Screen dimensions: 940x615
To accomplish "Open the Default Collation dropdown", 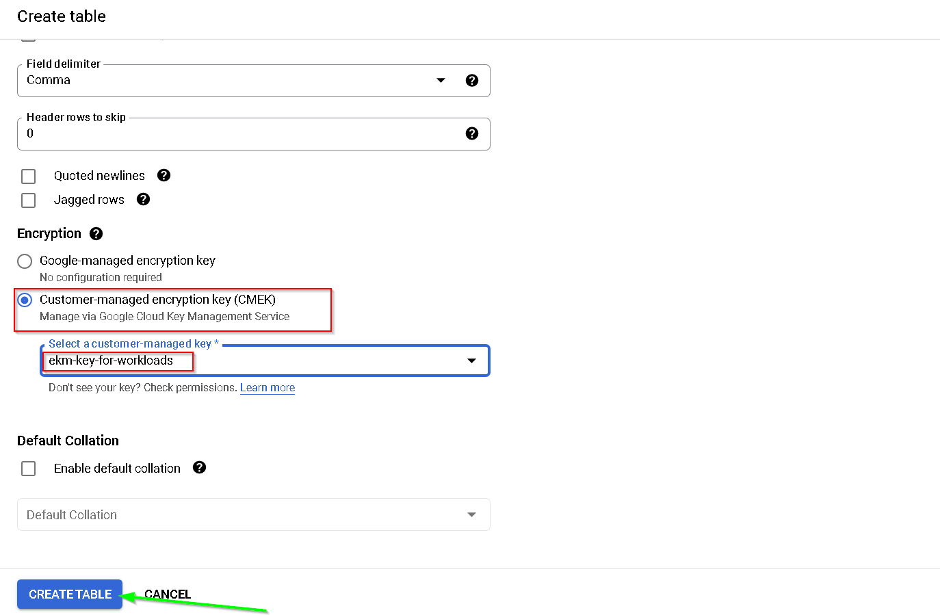I will click(254, 514).
